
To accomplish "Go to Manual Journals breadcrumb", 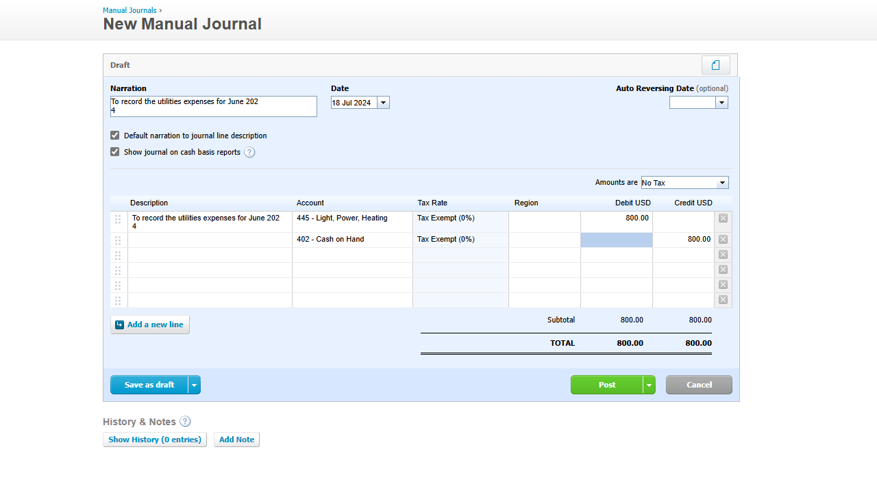I will coord(129,10).
